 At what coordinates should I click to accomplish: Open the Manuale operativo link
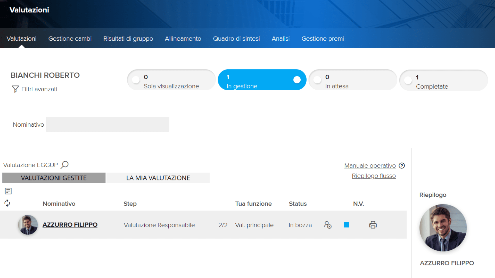click(370, 166)
